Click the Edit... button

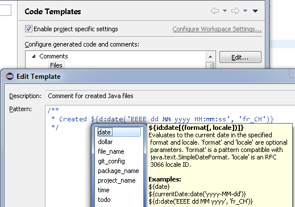point(240,57)
